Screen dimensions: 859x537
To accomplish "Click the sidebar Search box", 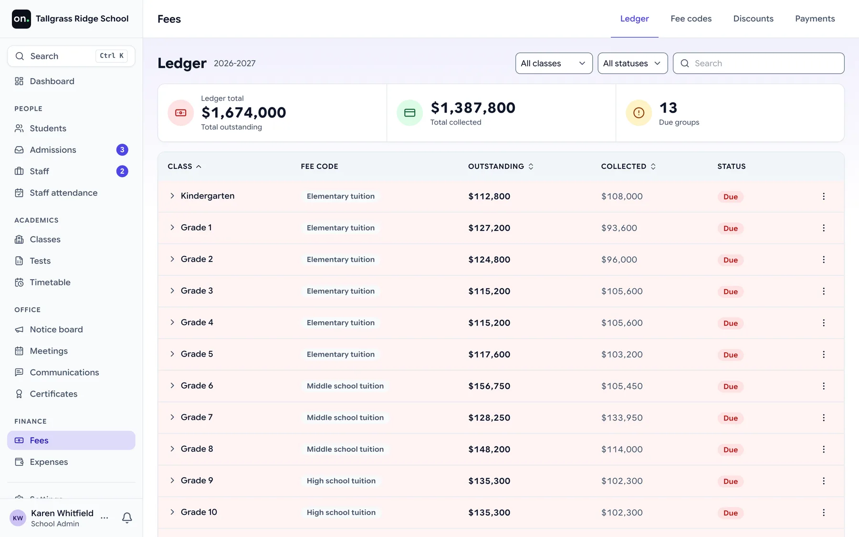I will point(71,56).
